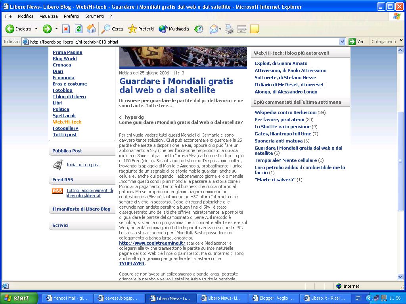Open the Mail envelope toolbar icon

[214, 29]
